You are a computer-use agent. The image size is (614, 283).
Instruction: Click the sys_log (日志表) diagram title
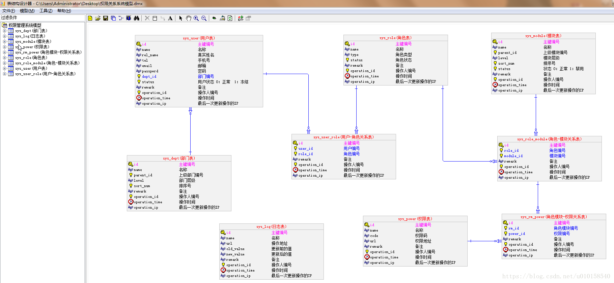click(271, 226)
